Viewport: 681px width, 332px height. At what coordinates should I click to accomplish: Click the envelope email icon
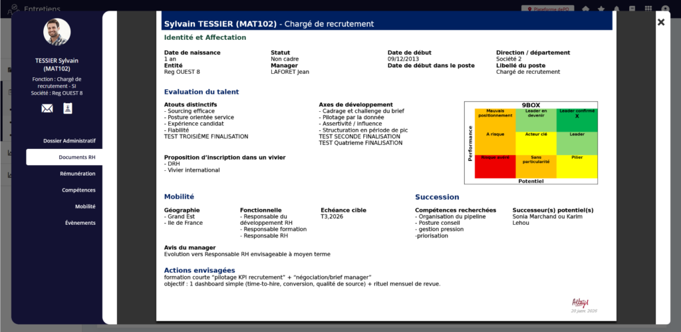(47, 108)
